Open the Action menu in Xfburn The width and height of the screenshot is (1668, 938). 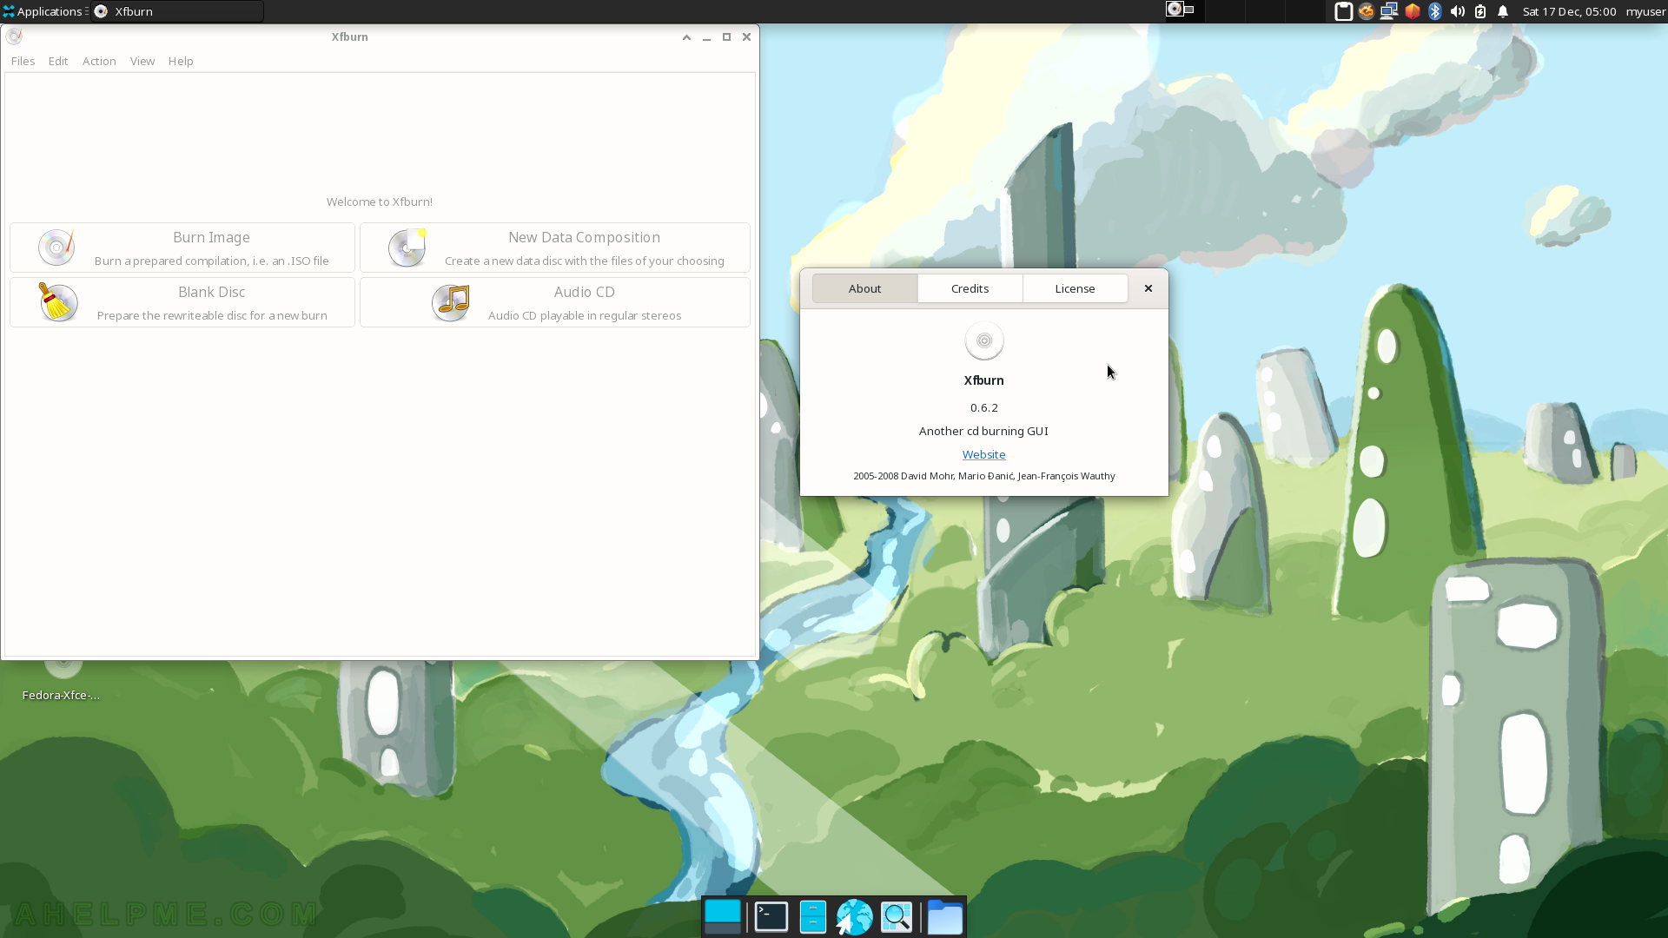coord(99,61)
